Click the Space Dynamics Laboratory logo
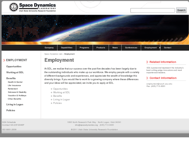This screenshot has width=189, height=142. click(x=32, y=7)
